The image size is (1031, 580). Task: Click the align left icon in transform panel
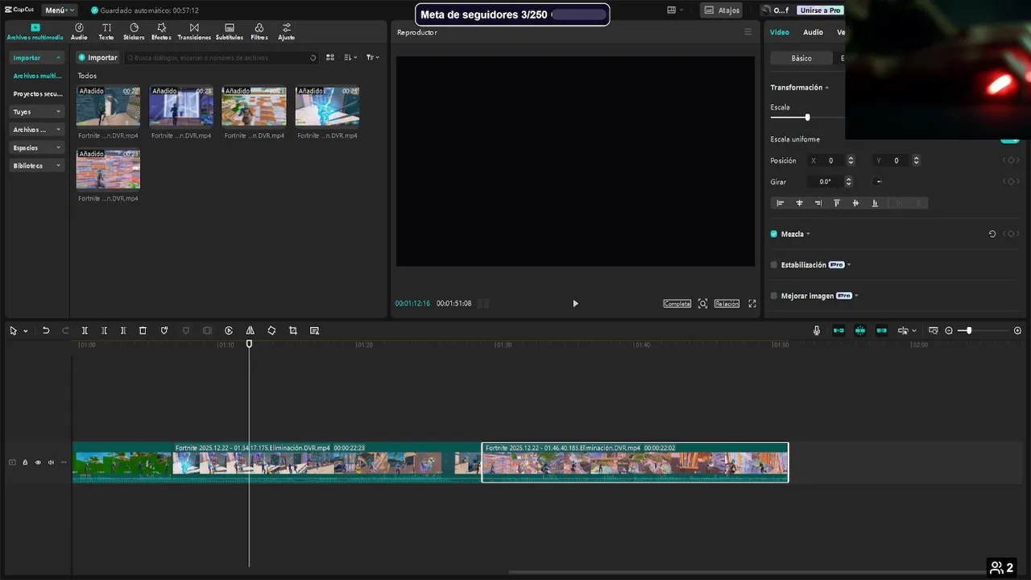click(x=780, y=203)
